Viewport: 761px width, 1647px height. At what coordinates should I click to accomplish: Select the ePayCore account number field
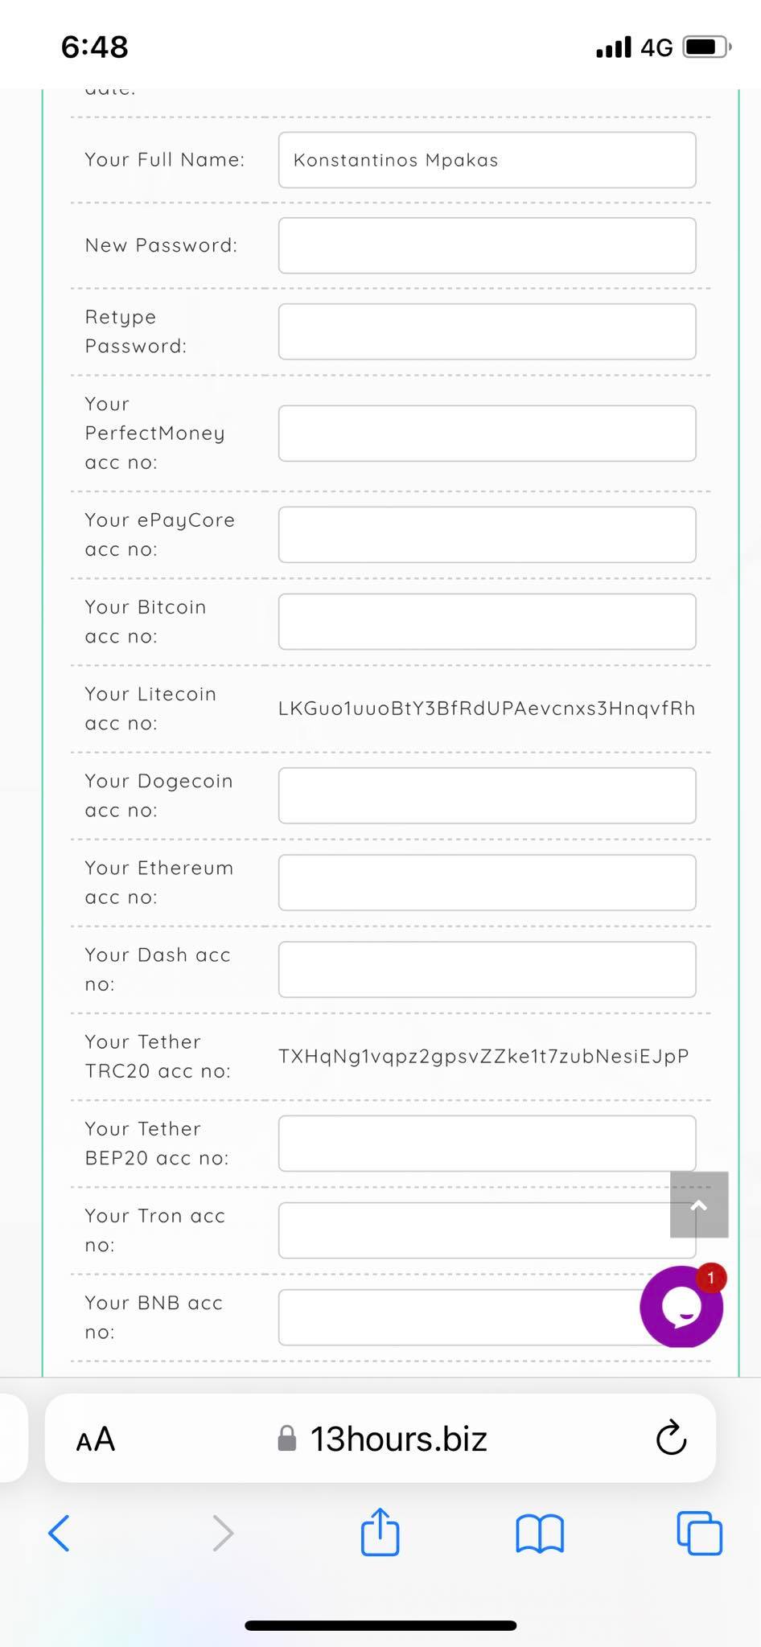(487, 535)
